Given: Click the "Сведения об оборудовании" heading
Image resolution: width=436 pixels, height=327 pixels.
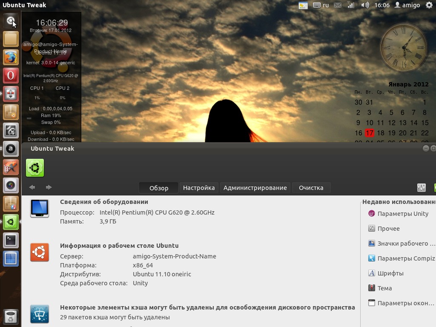Looking at the screenshot, I should point(104,202).
